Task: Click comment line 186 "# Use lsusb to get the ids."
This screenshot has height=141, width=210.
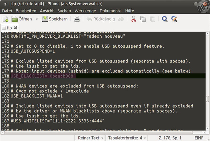Action: pos(46,116)
